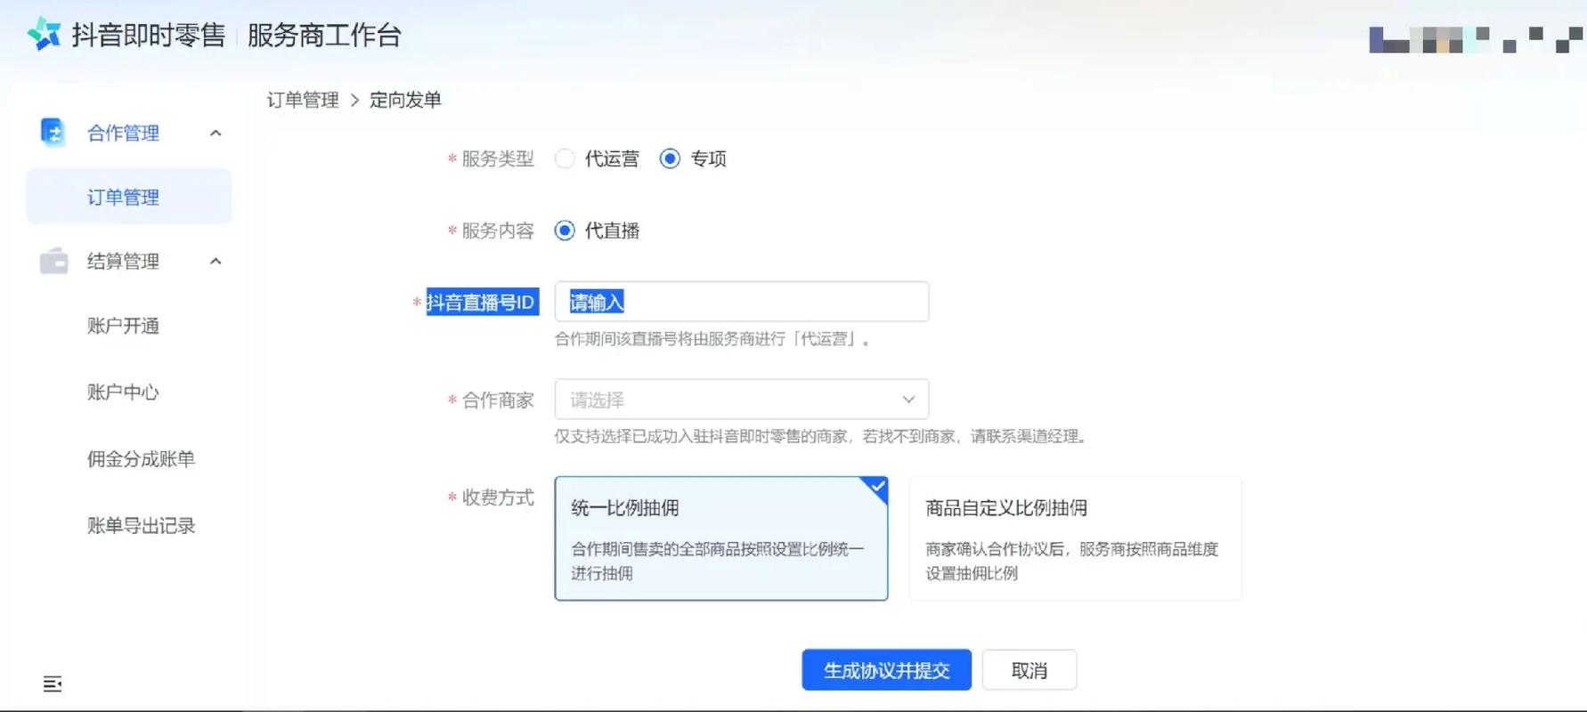1587x712 pixels.
Task: Click the 合作管理 menu heading
Action: click(x=123, y=133)
